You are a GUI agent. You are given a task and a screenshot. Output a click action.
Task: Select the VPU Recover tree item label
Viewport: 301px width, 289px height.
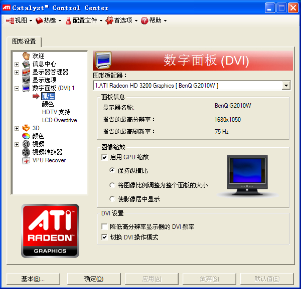pos(49,160)
